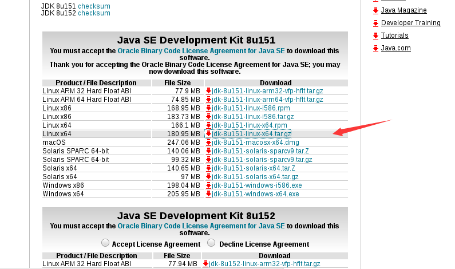
Task: Download jdk-8u151-macosx-x64.dmg file
Action: (255, 143)
